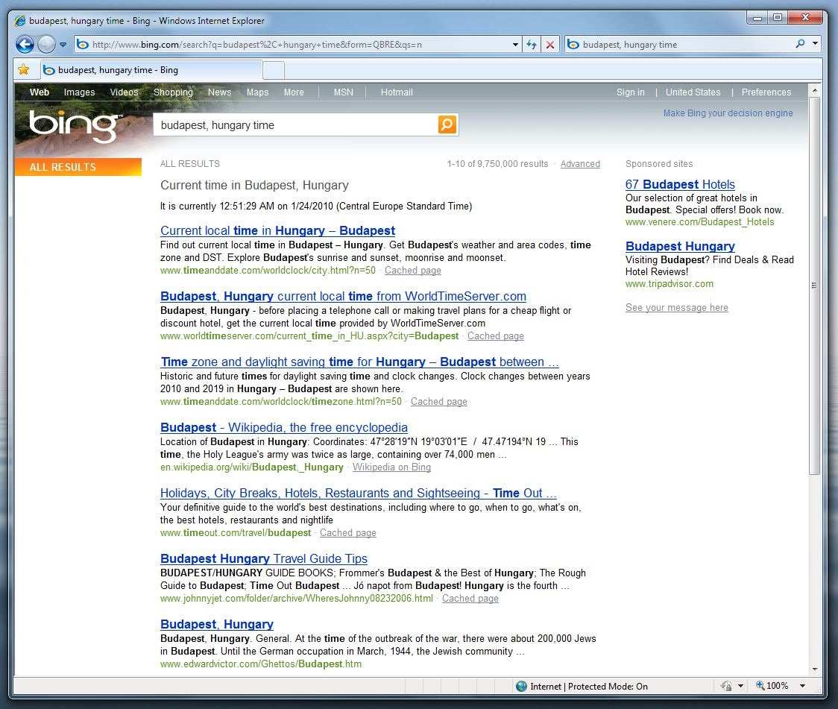The width and height of the screenshot is (838, 709).
Task: Click the status bar privacy/security icon
Action: tap(726, 686)
